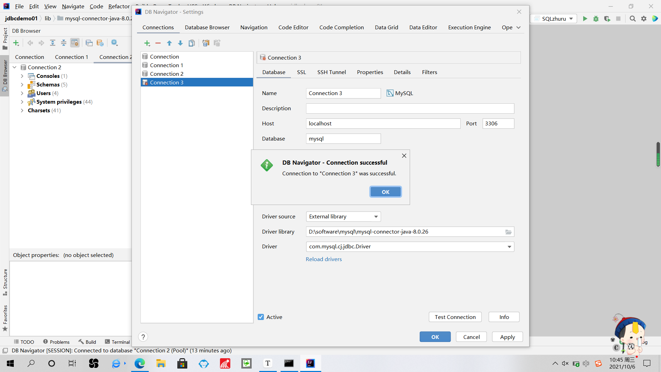Run SQLzhuru with the green play icon
The image size is (661, 372).
tap(585, 19)
